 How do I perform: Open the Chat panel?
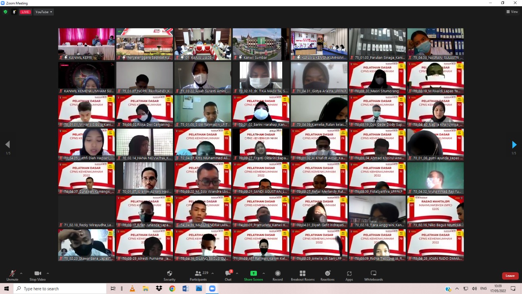(x=228, y=275)
